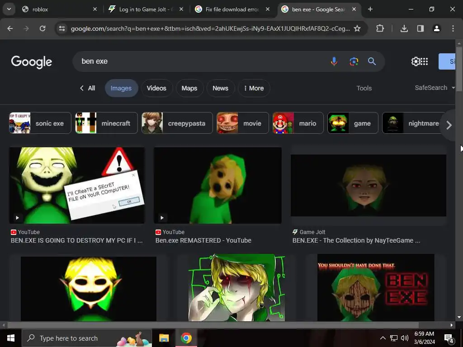This screenshot has height=347, width=463.
Task: Open Ben.exe REMASTERED - YouTube link
Action: point(203,240)
